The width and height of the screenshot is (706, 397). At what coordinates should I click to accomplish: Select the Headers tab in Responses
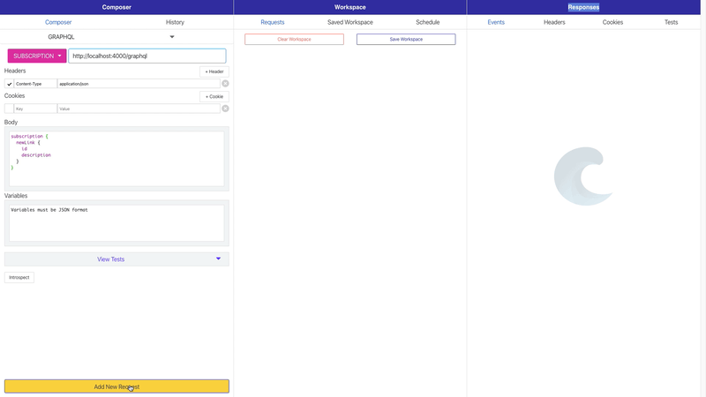coord(554,22)
